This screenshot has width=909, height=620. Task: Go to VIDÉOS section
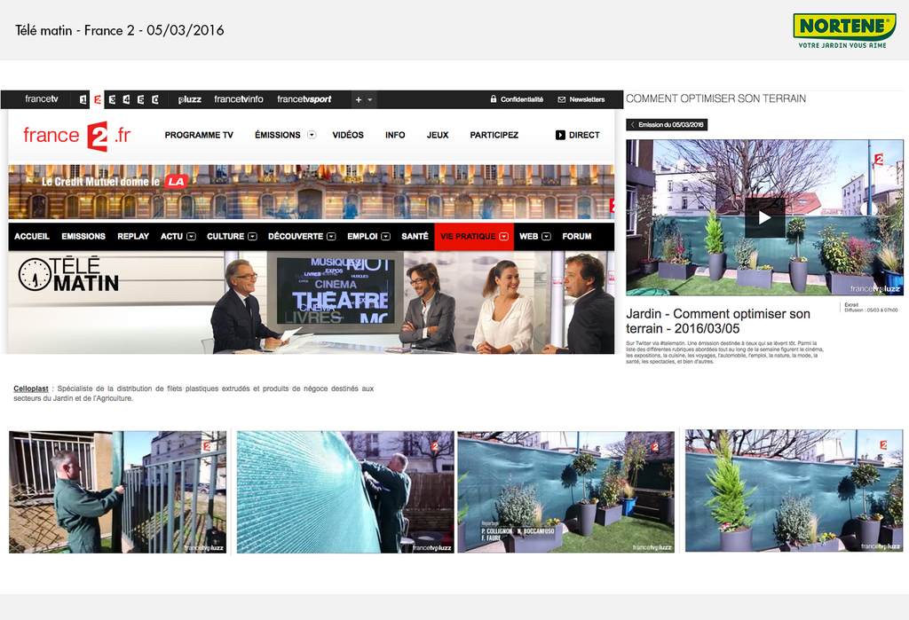[348, 135]
